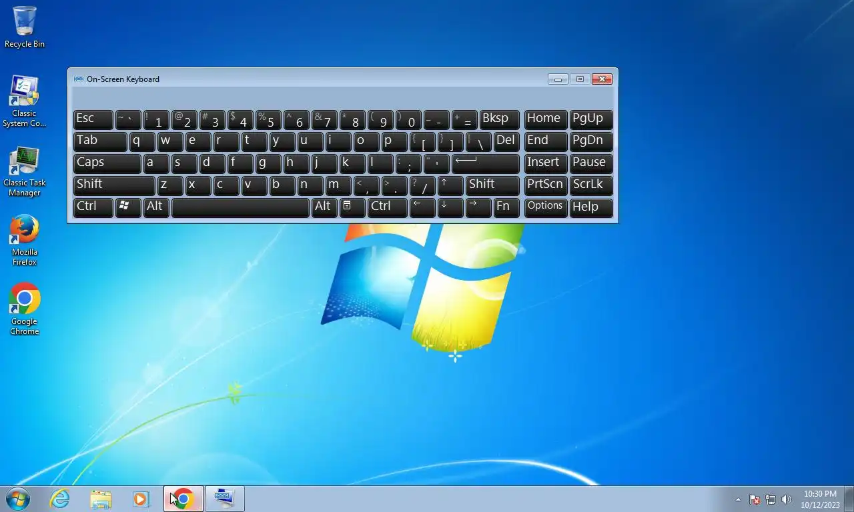
Task: Select the Google Chrome desktop shortcut
Action: [x=25, y=310]
